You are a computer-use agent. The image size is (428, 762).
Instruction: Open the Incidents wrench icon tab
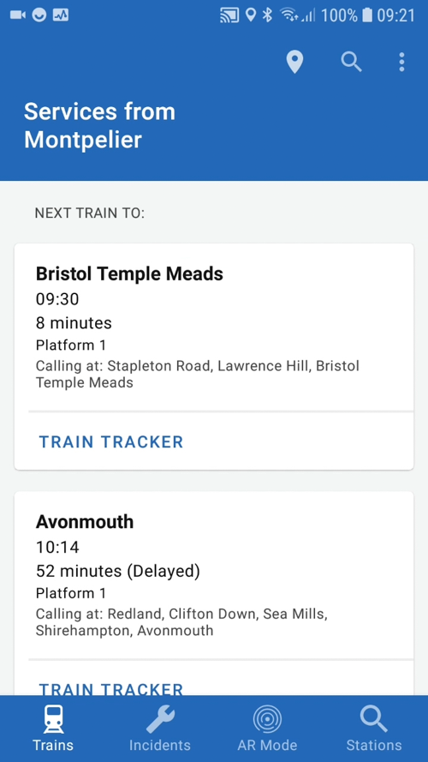(160, 719)
